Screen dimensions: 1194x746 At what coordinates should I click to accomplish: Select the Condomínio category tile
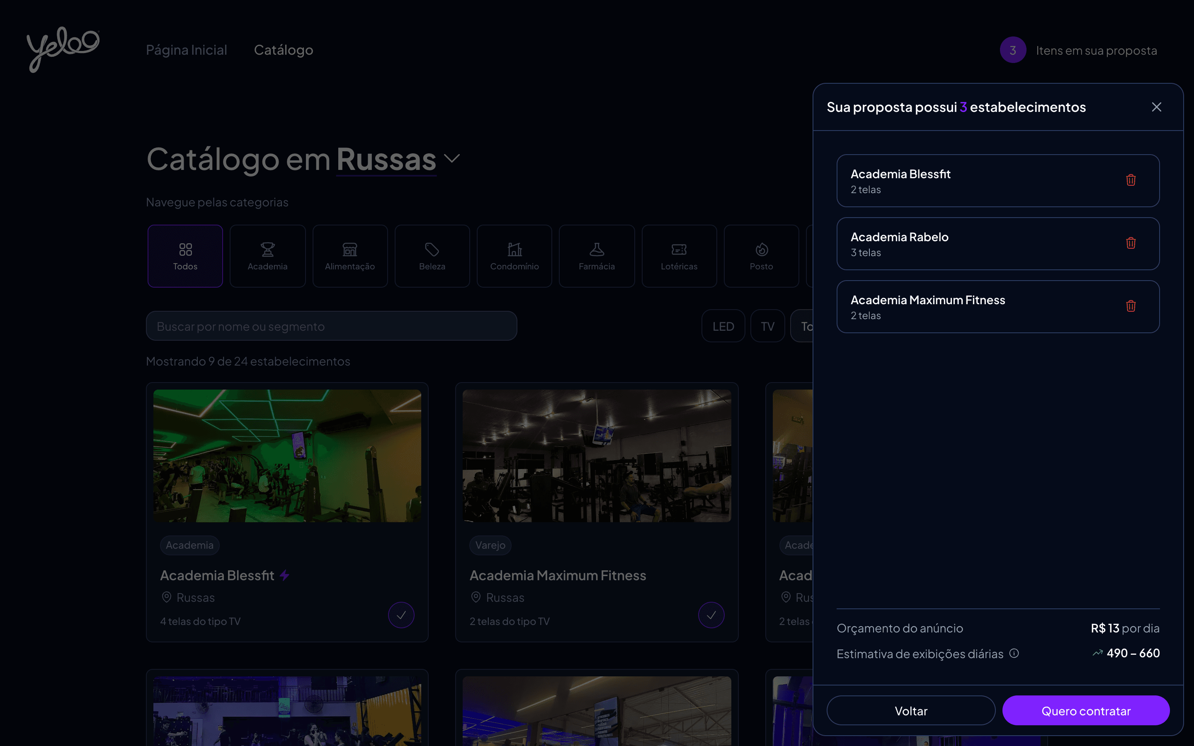[514, 256]
